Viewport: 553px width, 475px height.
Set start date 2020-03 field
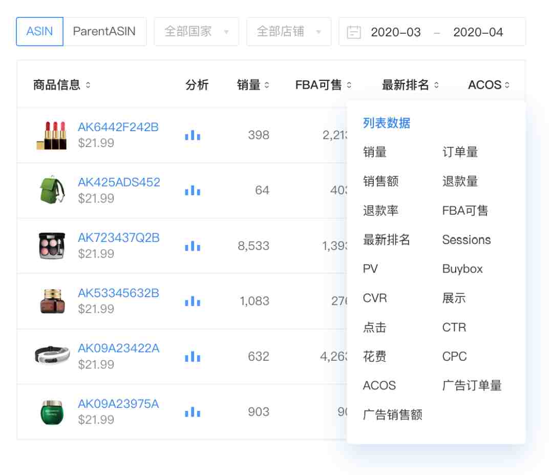(396, 32)
